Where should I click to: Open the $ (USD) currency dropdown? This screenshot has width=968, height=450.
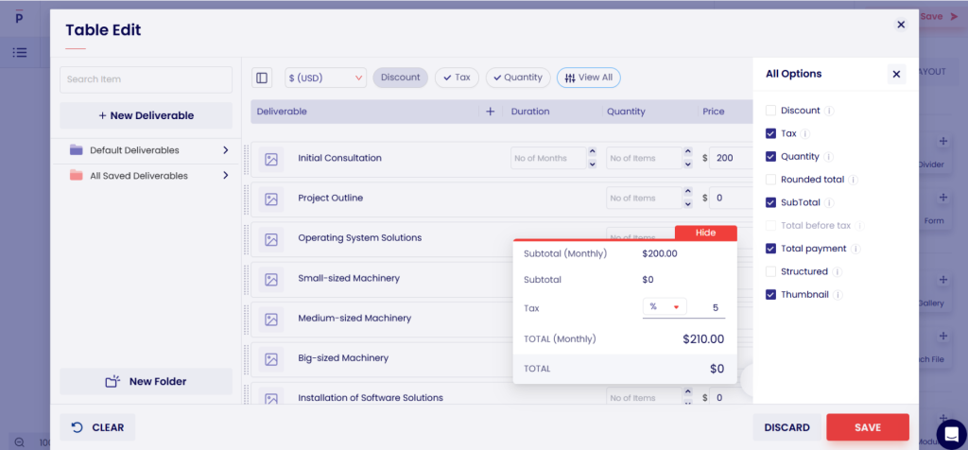(325, 78)
